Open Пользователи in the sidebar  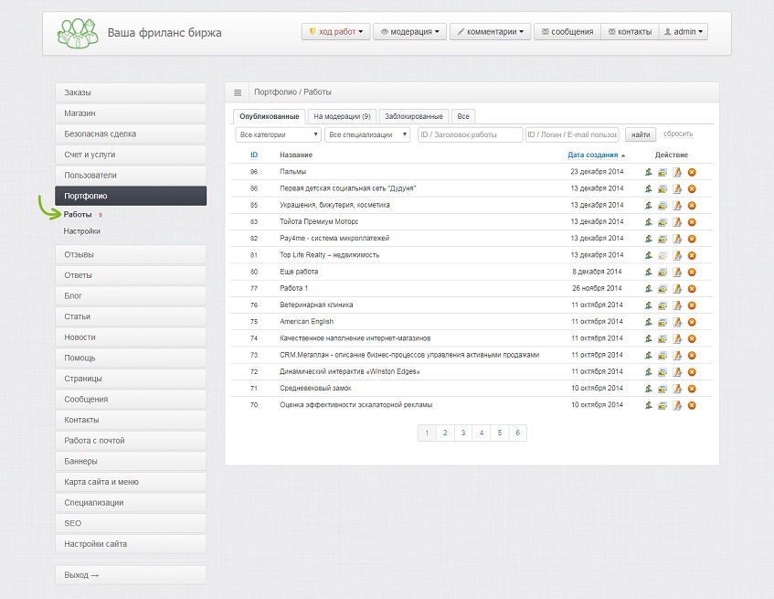(131, 176)
